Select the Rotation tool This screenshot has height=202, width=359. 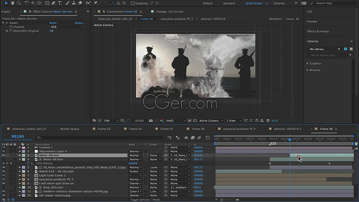click(x=27, y=3)
